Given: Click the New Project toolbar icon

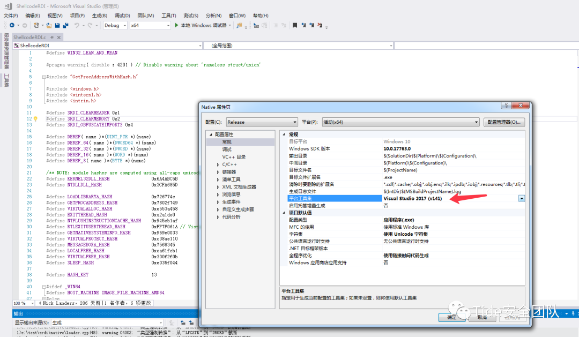Looking at the screenshot, I should pos(36,25).
